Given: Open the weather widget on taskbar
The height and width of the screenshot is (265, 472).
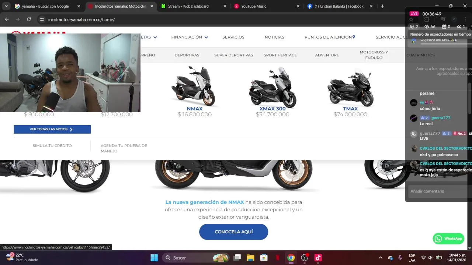Looking at the screenshot, I should tap(21, 257).
